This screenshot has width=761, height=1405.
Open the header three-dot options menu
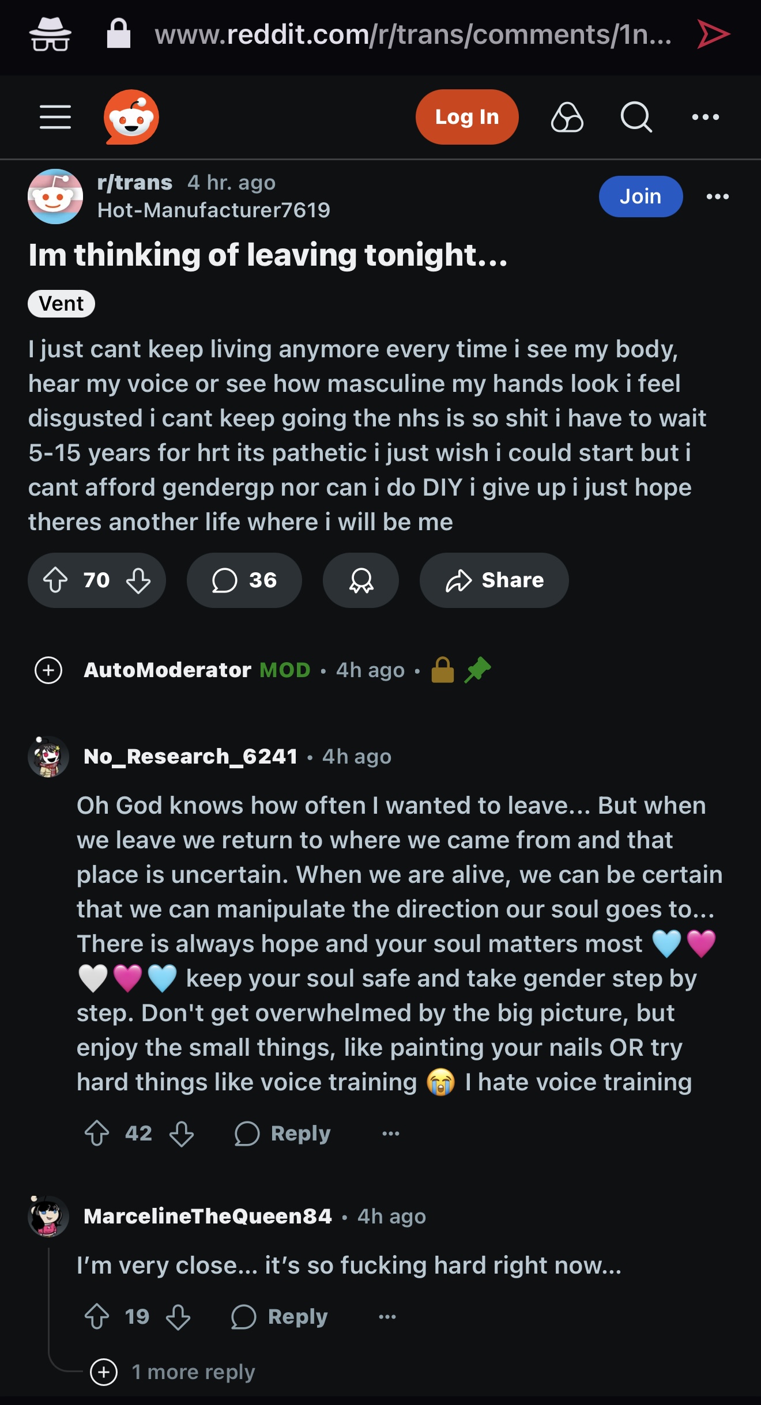click(x=706, y=117)
